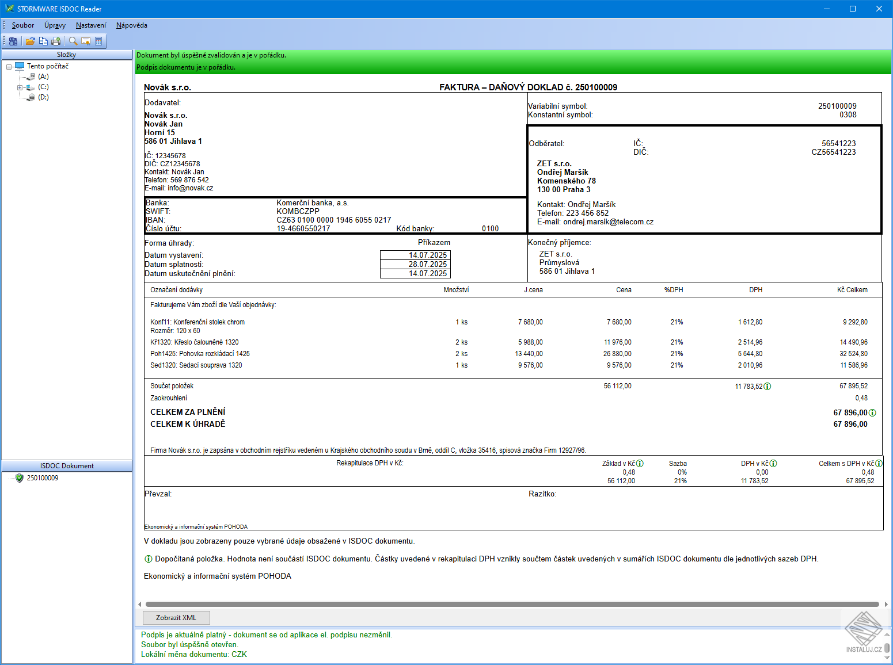The image size is (893, 665).
Task: Click the info icon next to CELKEM ZA PLNĚNÍ
Action: point(873,412)
